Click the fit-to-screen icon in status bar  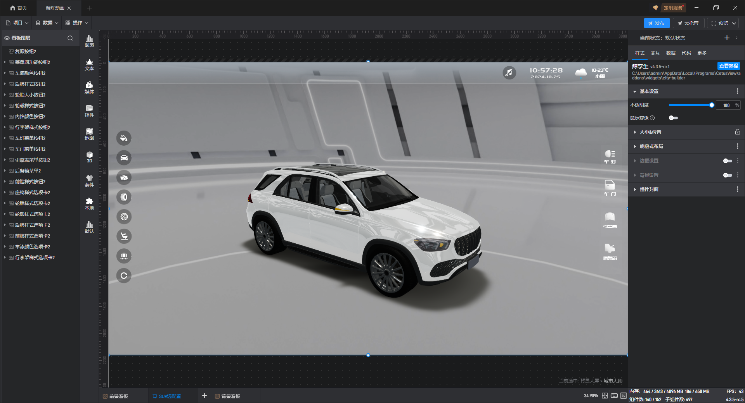pyautogui.click(x=605, y=396)
